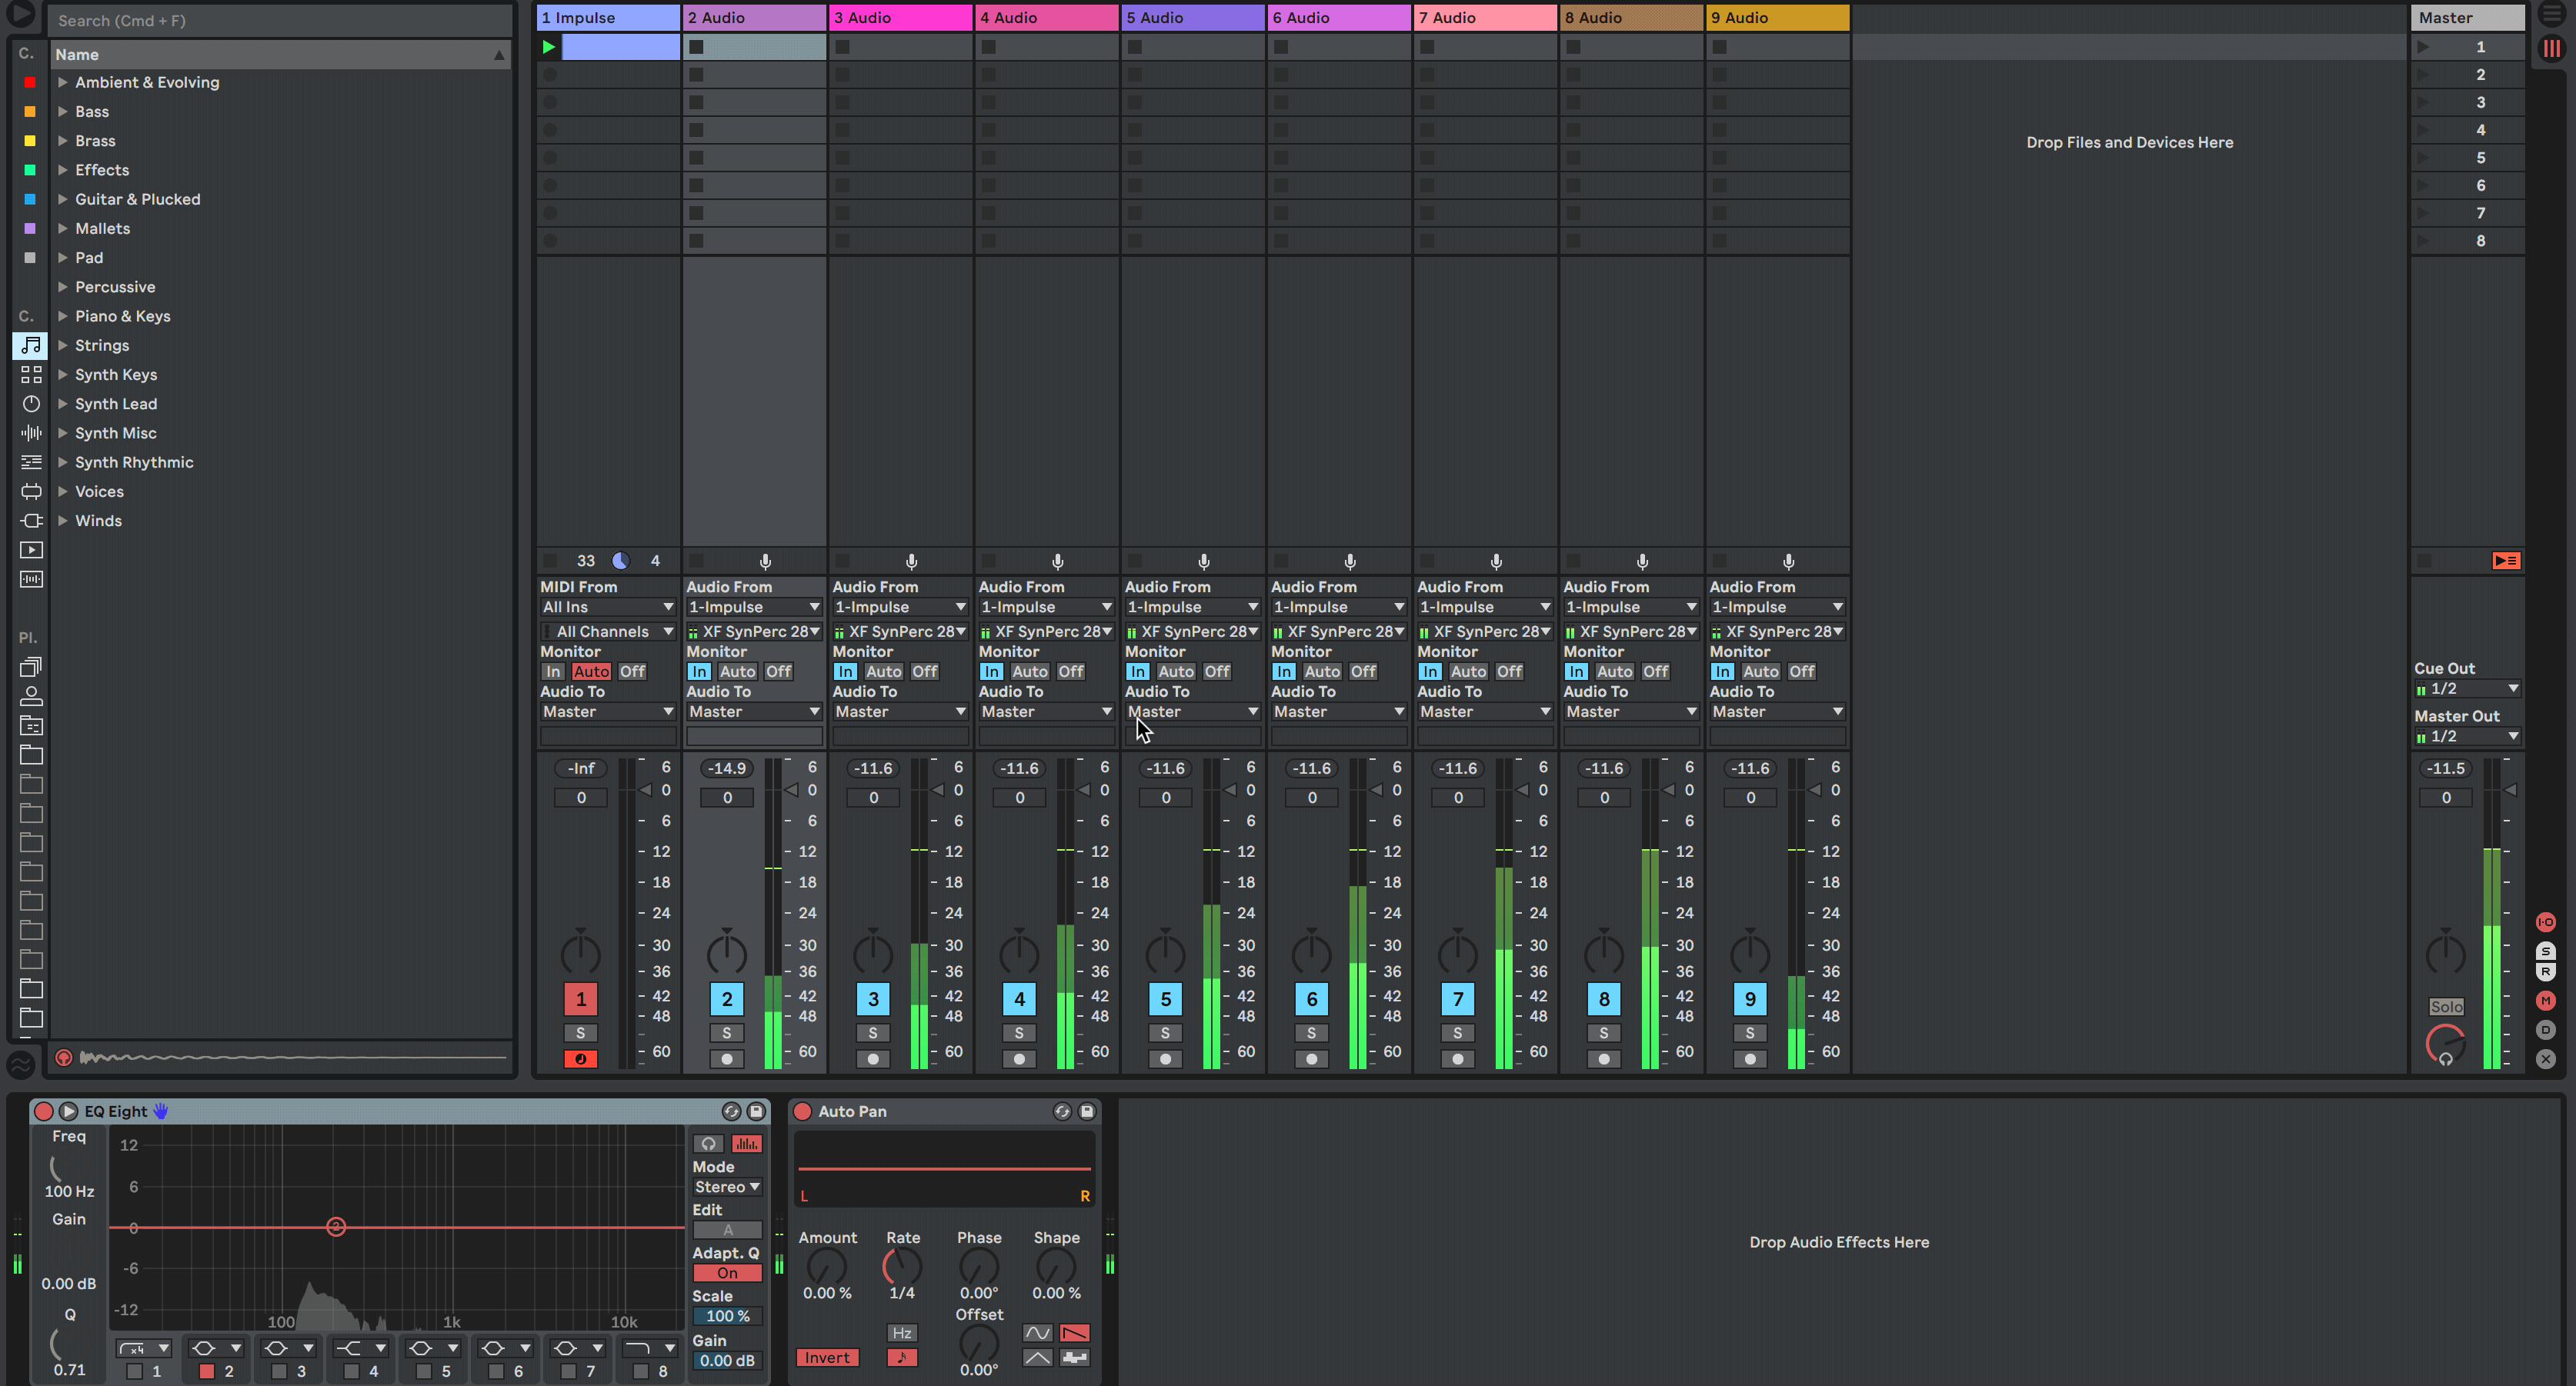Show the mixer section toggle M
This screenshot has height=1386, width=2576.
[2546, 1001]
